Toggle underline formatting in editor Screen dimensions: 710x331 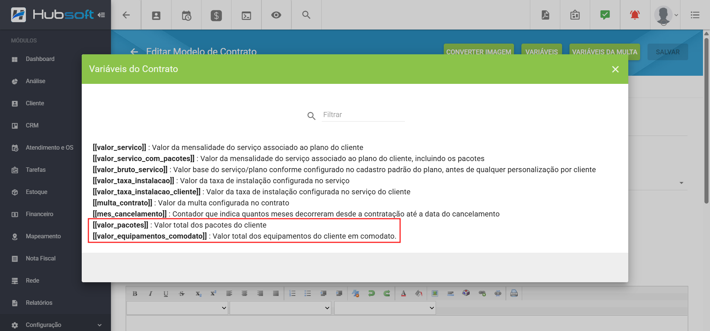point(166,294)
